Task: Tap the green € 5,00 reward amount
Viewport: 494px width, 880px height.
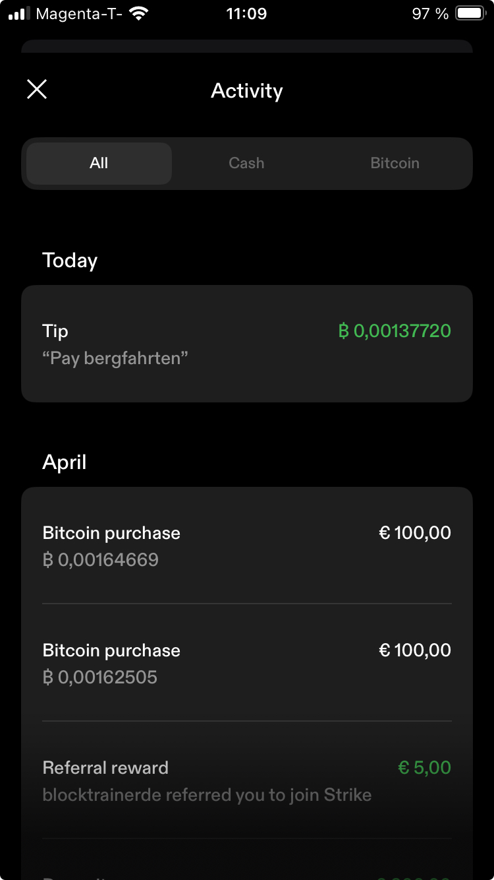Action: [x=424, y=768]
